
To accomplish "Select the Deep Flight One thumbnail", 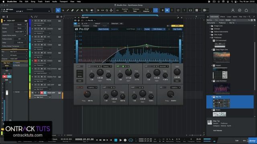I will click(221, 57).
